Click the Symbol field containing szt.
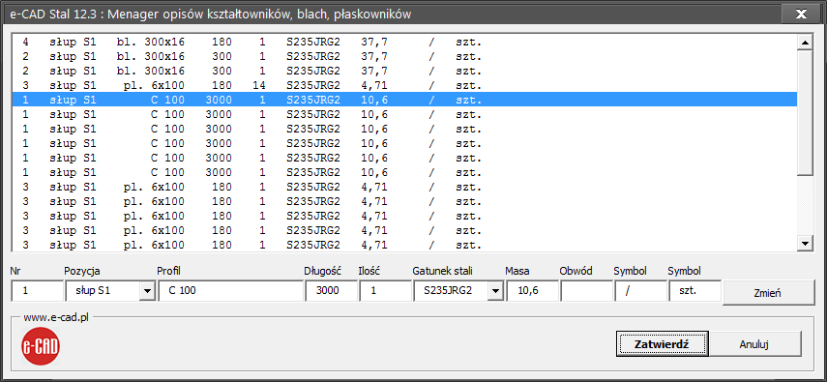The height and width of the screenshot is (382, 827). point(695,291)
